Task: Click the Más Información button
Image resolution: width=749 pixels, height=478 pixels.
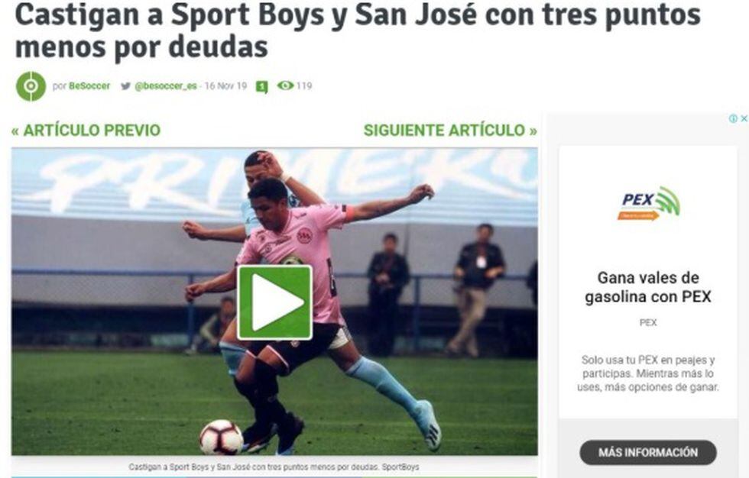Action: (648, 452)
